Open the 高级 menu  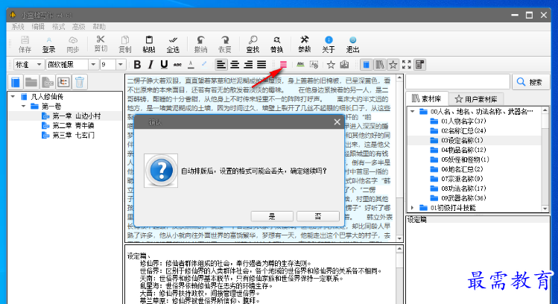(x=79, y=27)
